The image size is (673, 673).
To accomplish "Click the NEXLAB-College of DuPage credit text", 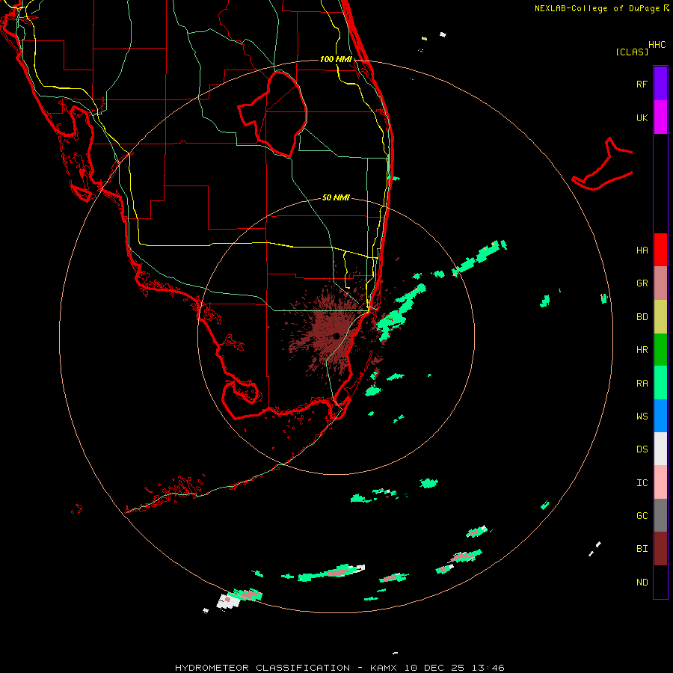I will tap(597, 8).
